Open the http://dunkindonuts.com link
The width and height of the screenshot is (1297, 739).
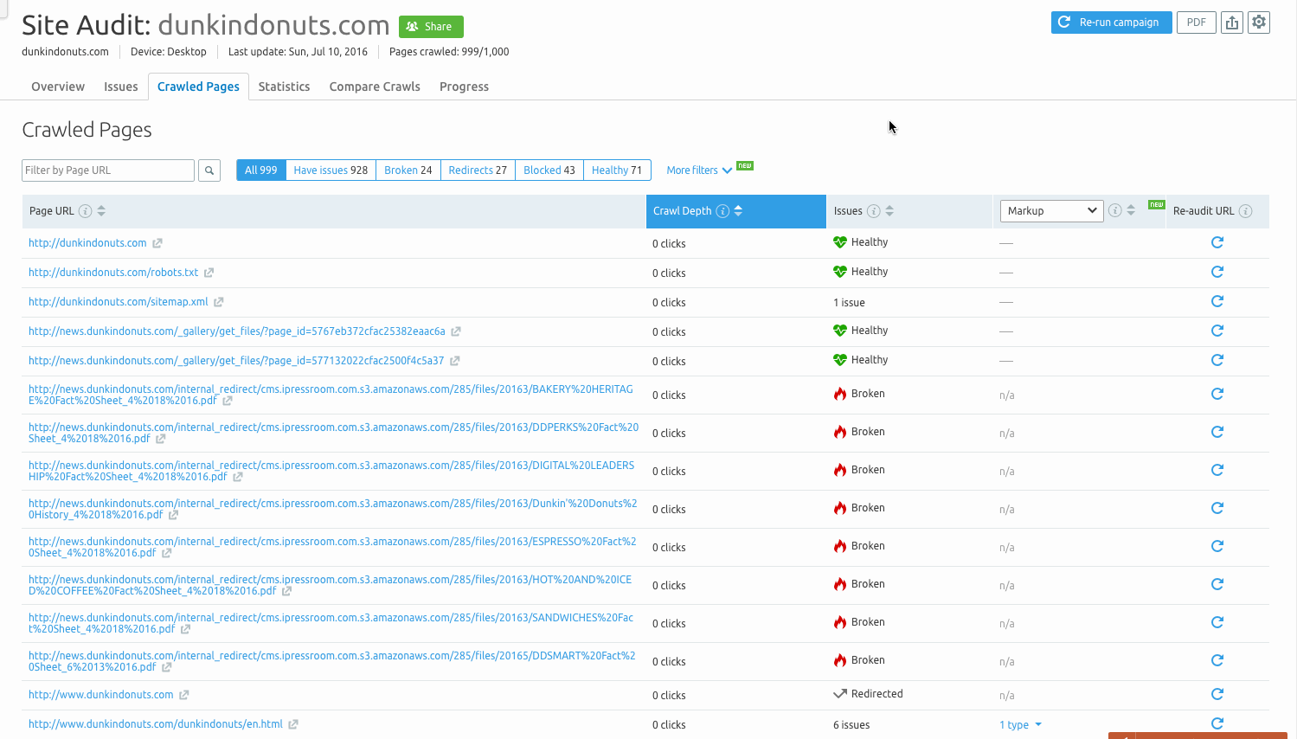pyautogui.click(x=87, y=243)
